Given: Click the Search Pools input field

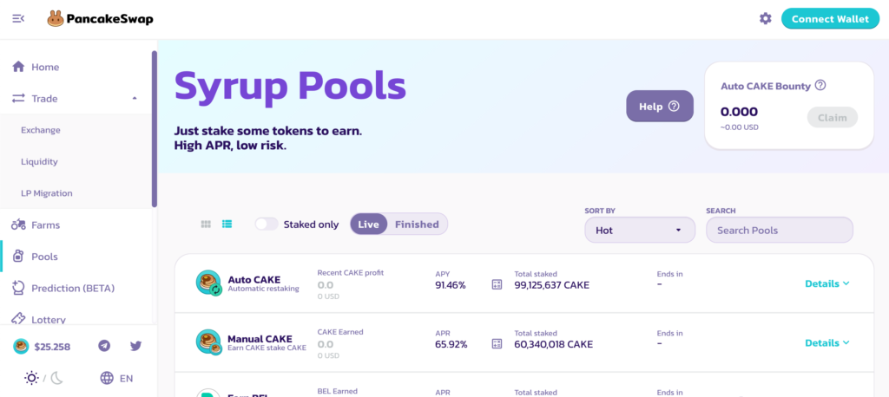Looking at the screenshot, I should (x=779, y=231).
